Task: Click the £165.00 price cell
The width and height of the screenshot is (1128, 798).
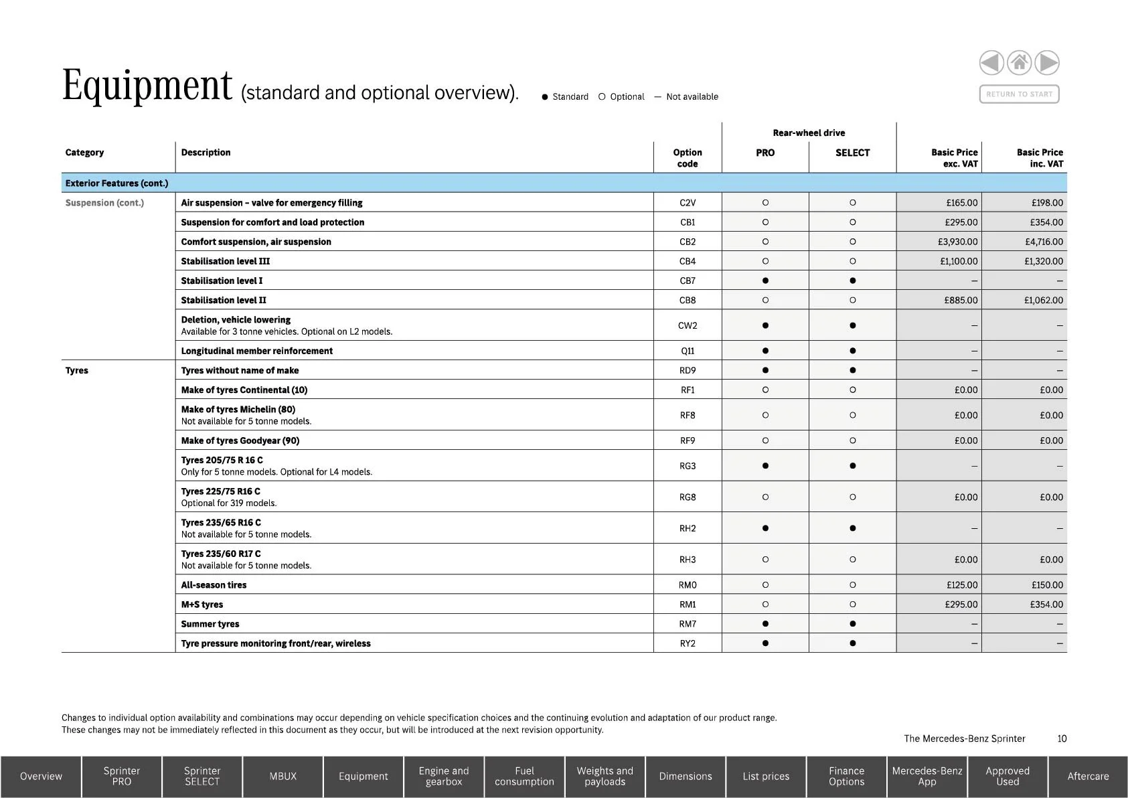Action: [939, 203]
